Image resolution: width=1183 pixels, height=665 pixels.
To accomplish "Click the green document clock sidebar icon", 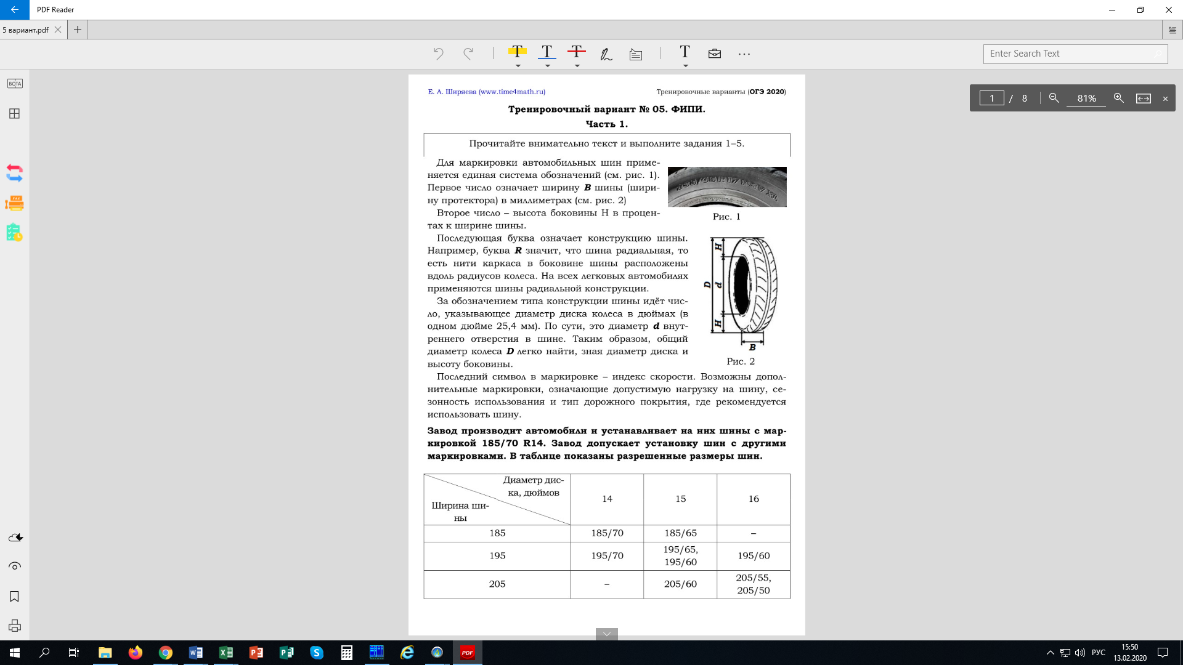I will tap(15, 232).
